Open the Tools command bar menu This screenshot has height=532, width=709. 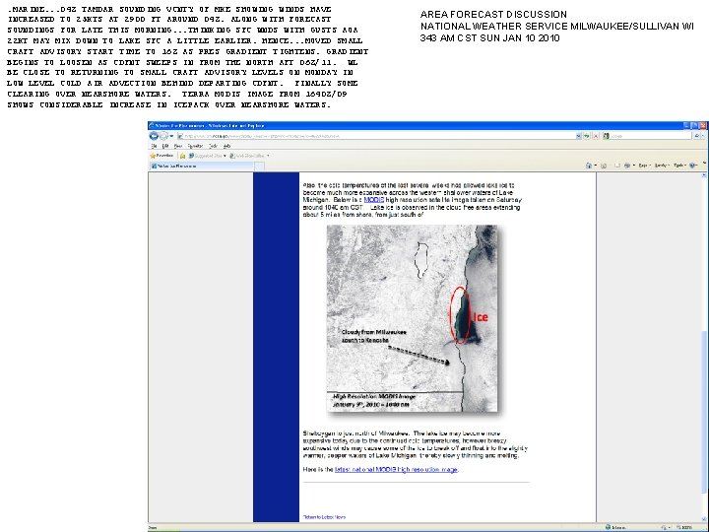679,166
